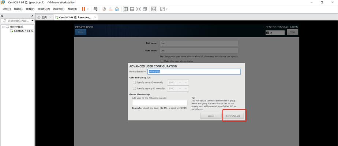Select 我的计算机 in the library tree

point(16,27)
